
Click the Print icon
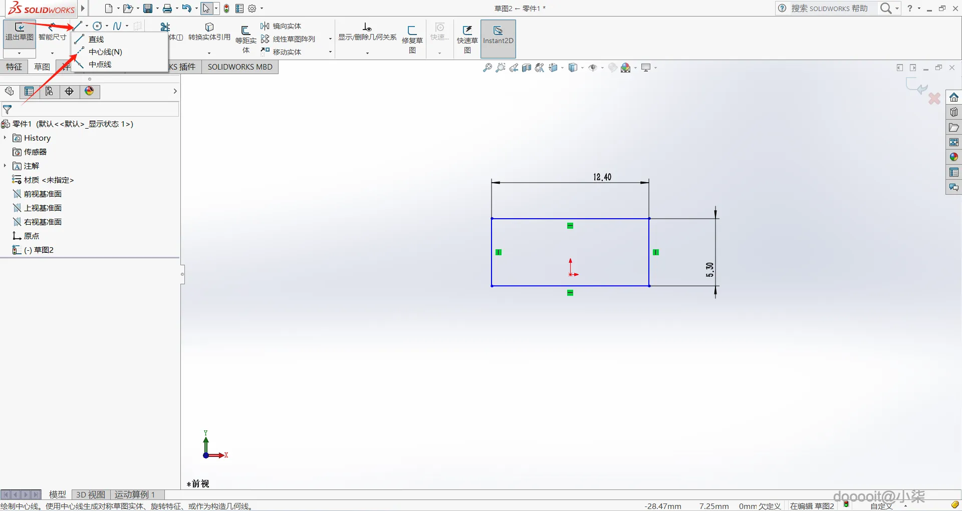[167, 9]
